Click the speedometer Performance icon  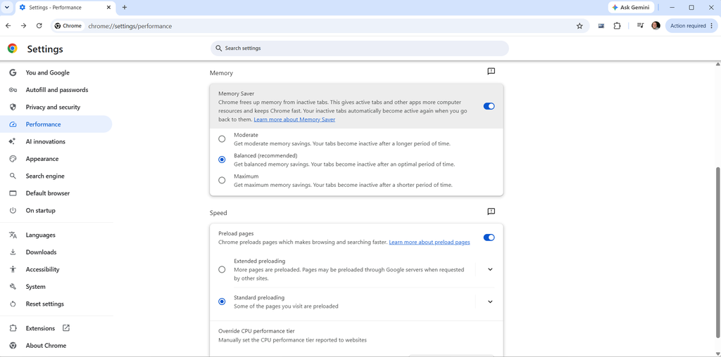13,124
